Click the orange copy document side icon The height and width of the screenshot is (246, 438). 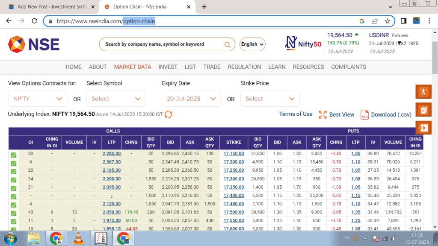click(423, 110)
